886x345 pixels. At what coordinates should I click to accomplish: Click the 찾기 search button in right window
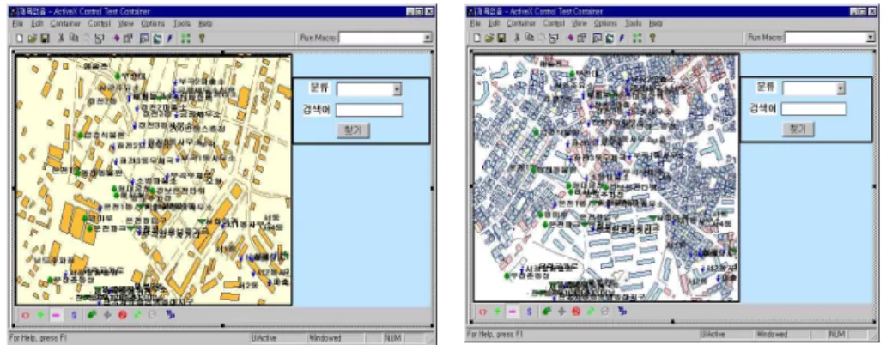tap(798, 130)
